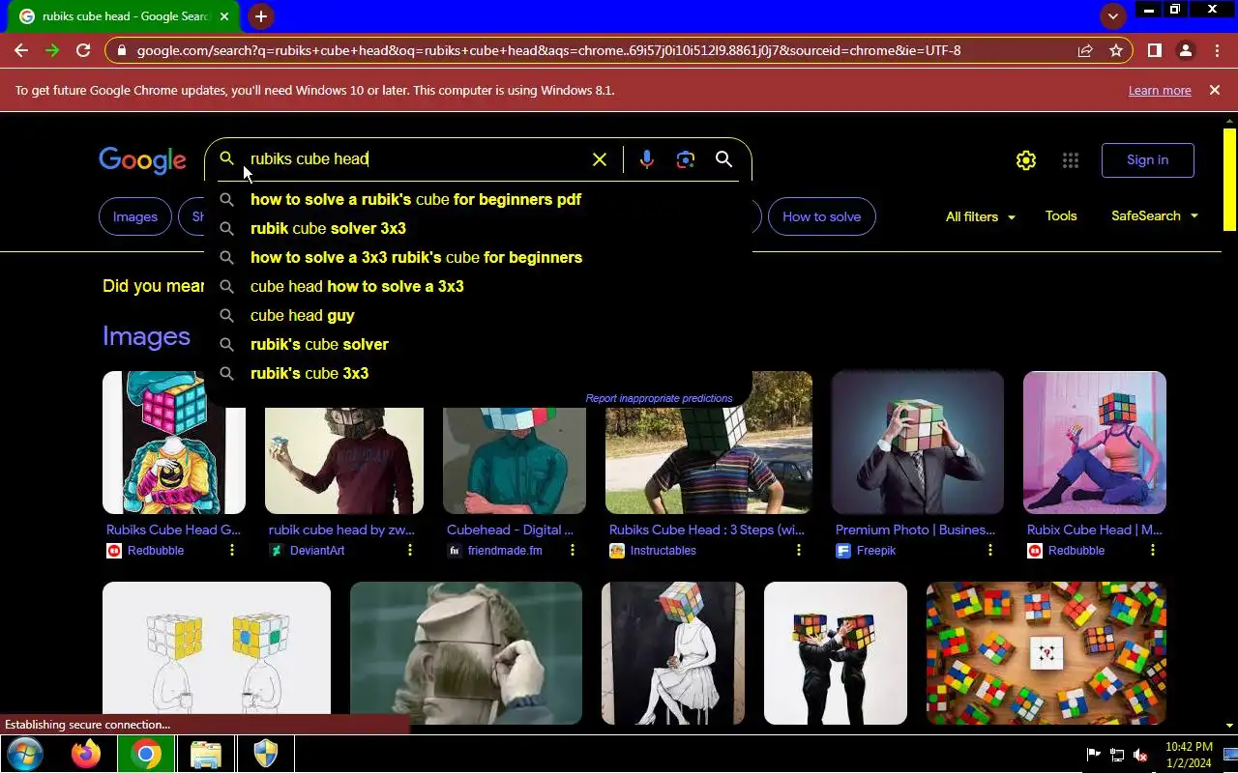
Task: Open thumbnail of scattered Rubik's cubes on table
Action: point(1046,653)
